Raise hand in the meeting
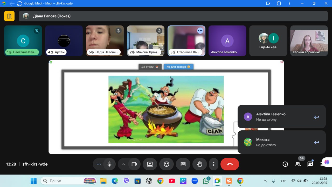 (199, 164)
